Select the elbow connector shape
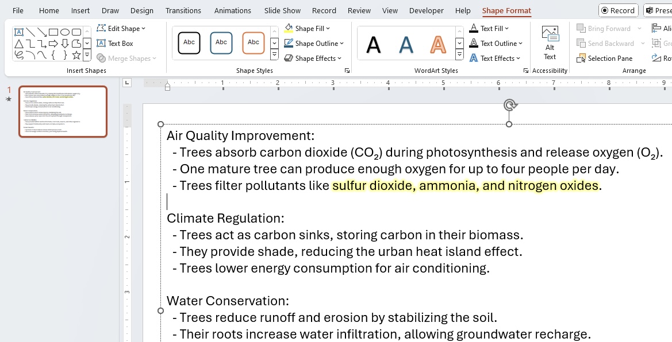672x342 pixels. (30, 44)
